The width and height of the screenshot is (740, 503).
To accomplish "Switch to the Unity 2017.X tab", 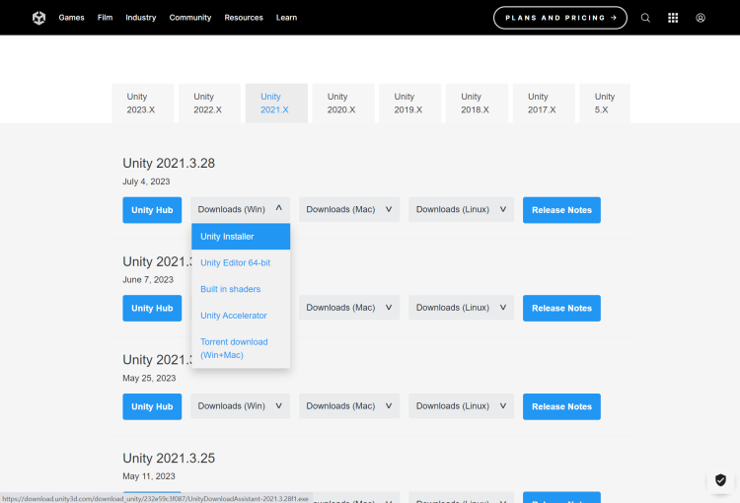I will 544,104.
